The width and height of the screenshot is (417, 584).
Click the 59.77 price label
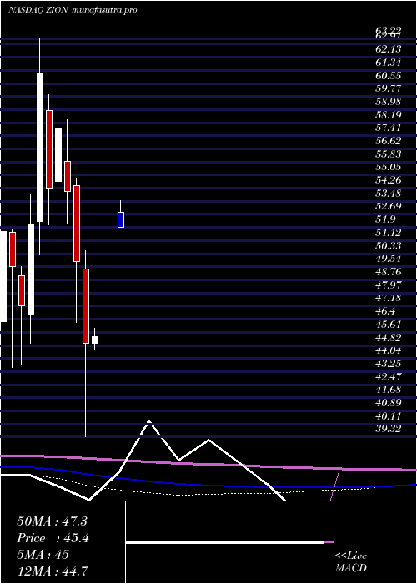[x=389, y=88]
